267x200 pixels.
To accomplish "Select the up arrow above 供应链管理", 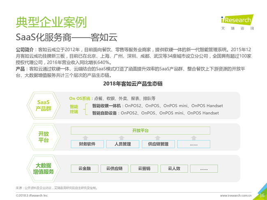I will [158, 138].
